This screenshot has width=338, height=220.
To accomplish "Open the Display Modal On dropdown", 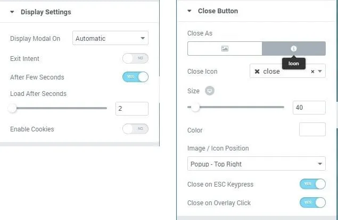I will (110, 38).
